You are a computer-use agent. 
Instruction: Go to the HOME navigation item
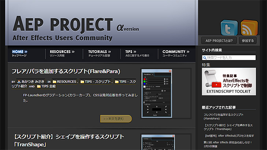tap(20, 53)
